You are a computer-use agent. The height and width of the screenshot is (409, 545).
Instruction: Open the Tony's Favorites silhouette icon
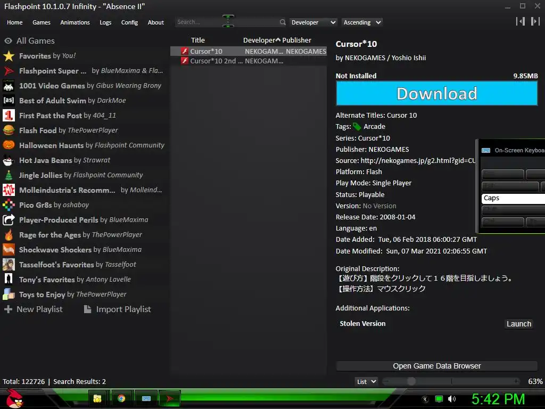pyautogui.click(x=9, y=279)
